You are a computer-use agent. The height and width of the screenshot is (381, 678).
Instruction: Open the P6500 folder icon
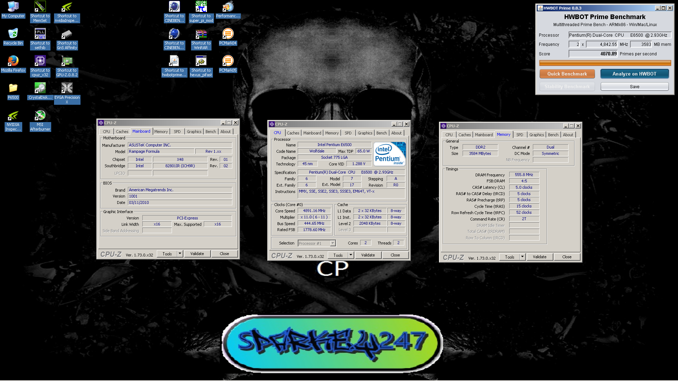pos(13,91)
